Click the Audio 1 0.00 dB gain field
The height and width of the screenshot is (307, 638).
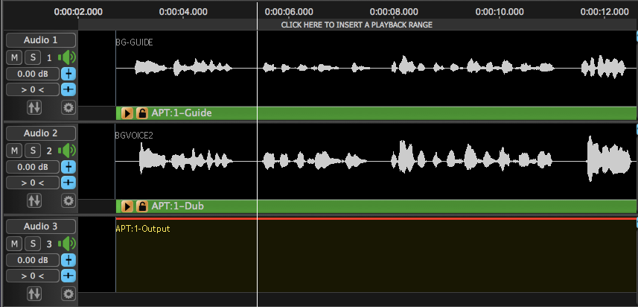[x=33, y=74]
